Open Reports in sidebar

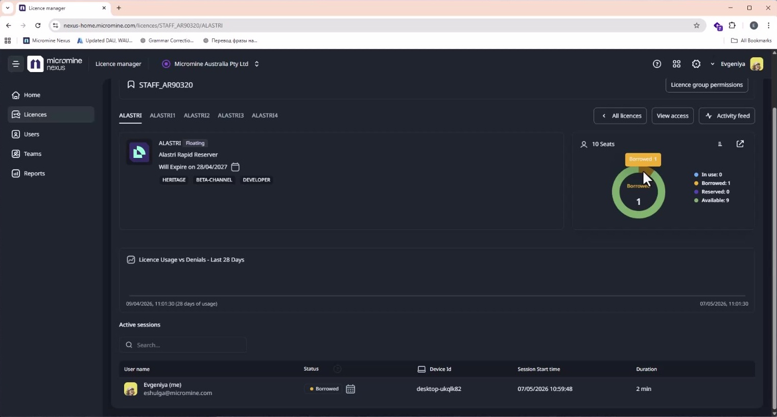coord(51,174)
